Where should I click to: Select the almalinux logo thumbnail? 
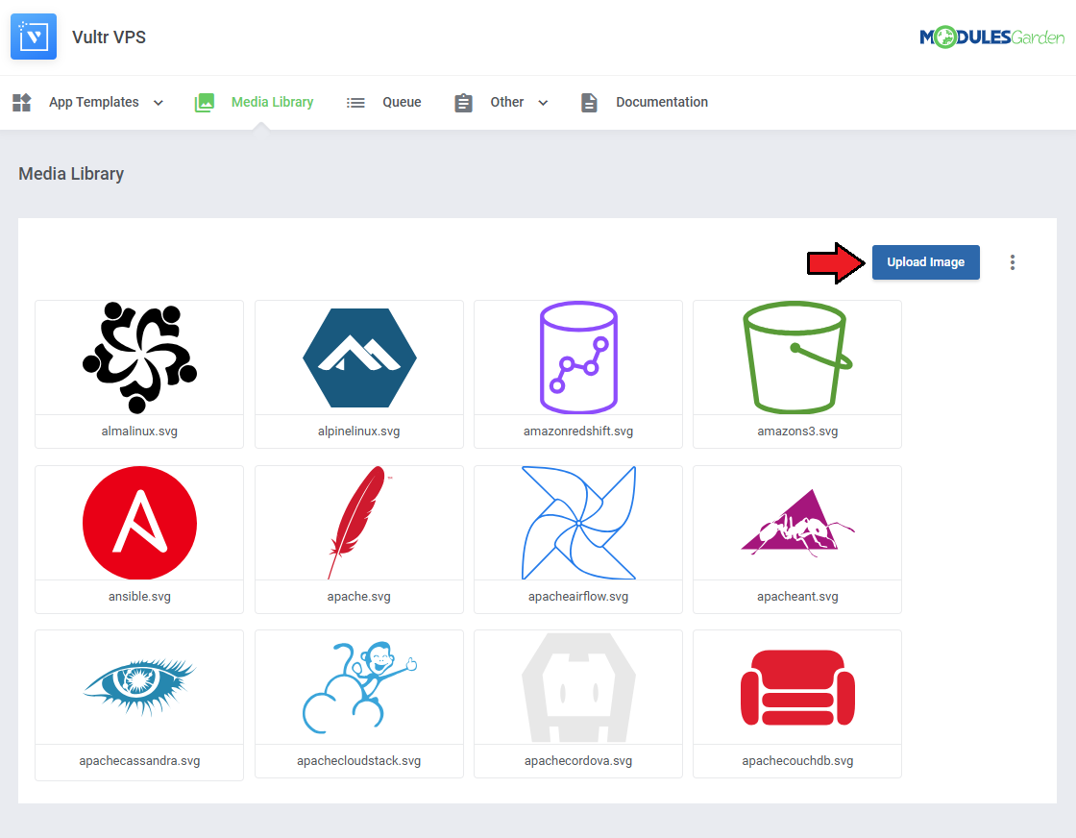139,357
